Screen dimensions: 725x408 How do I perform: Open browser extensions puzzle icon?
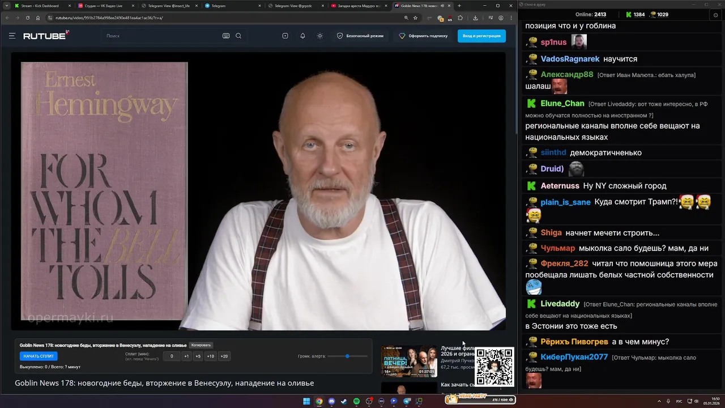(x=460, y=18)
